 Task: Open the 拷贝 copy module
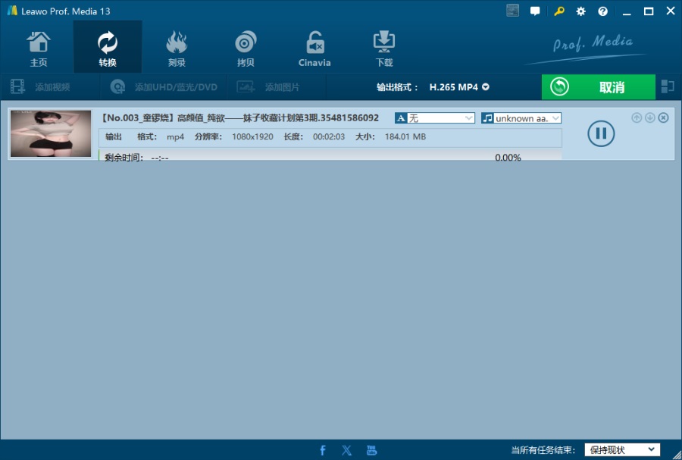click(x=246, y=49)
